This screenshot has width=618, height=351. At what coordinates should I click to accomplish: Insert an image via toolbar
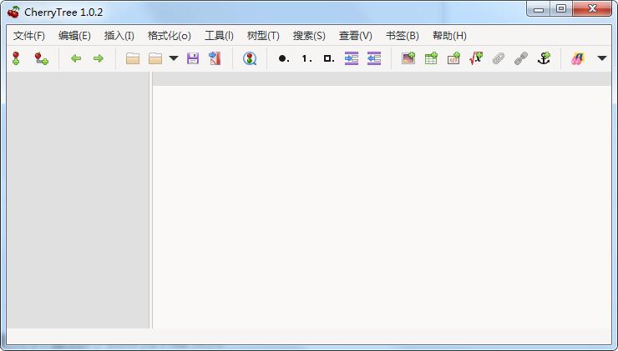pyautogui.click(x=408, y=58)
